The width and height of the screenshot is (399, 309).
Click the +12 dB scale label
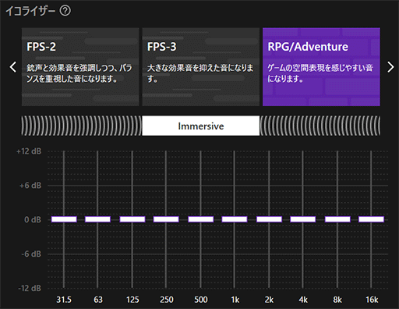point(29,151)
